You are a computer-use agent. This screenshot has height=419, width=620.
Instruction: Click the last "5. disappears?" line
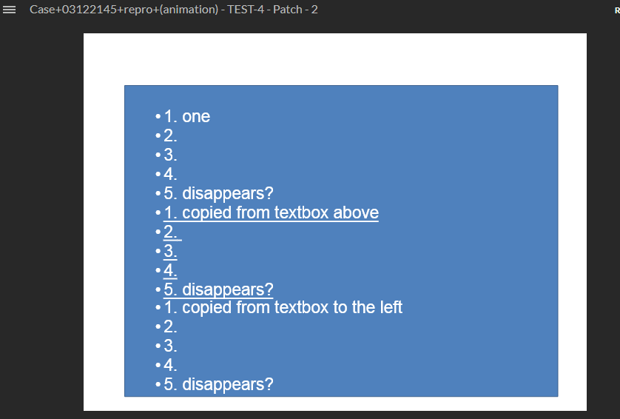218,385
